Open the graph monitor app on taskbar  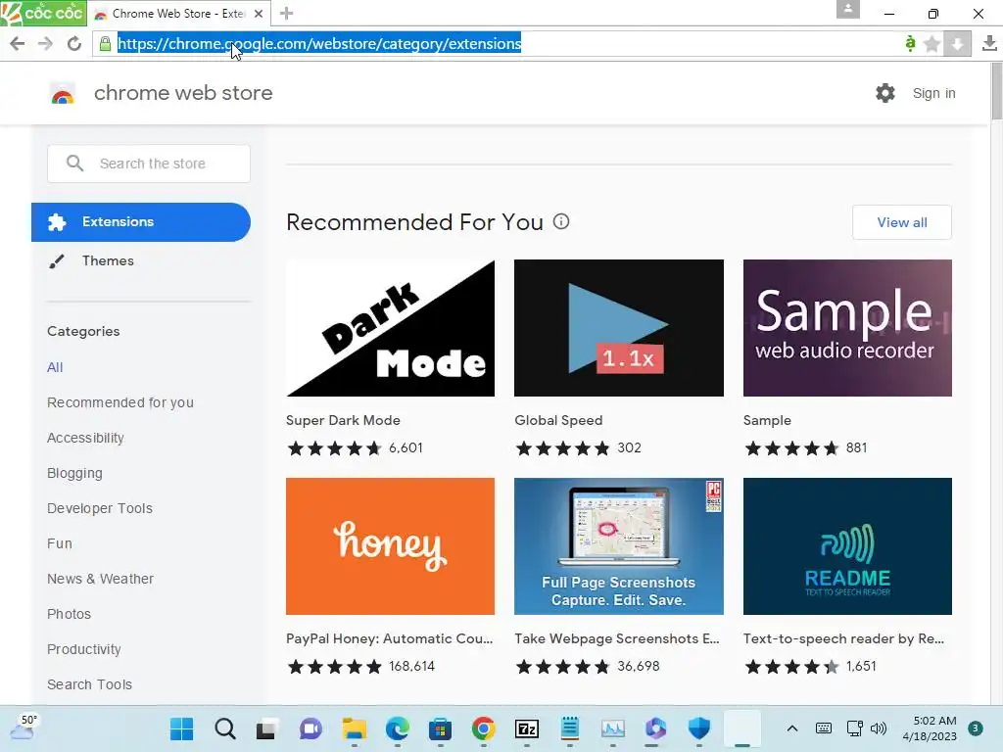tap(613, 728)
